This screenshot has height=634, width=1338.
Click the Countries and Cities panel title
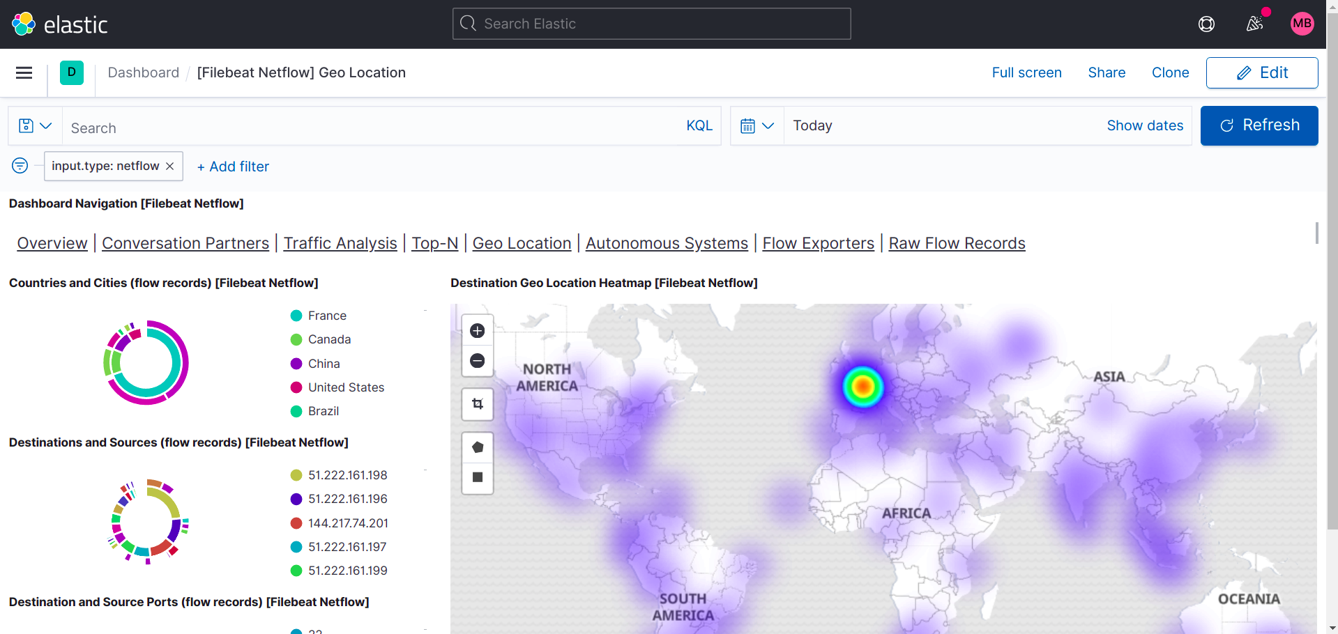163,283
